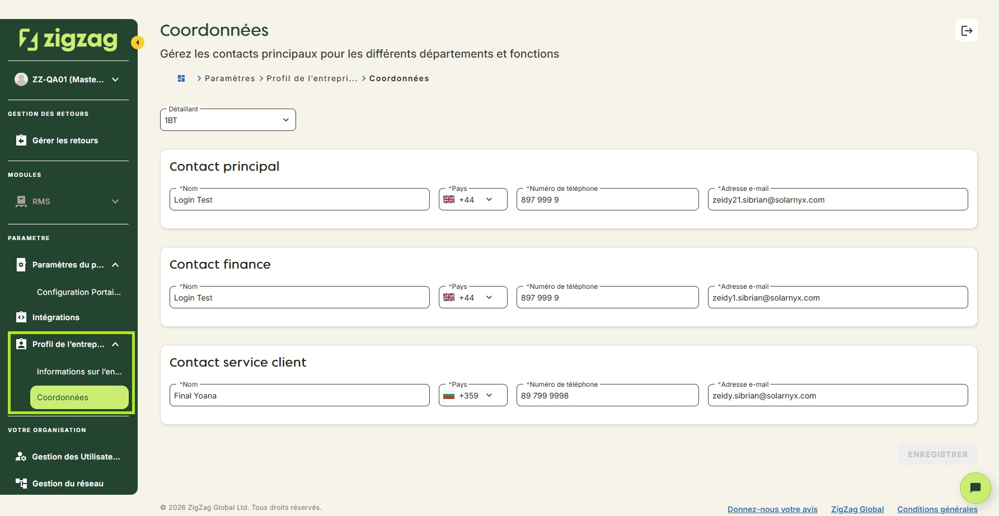Open the chat support bubble
The image size is (999, 516).
[x=975, y=488]
